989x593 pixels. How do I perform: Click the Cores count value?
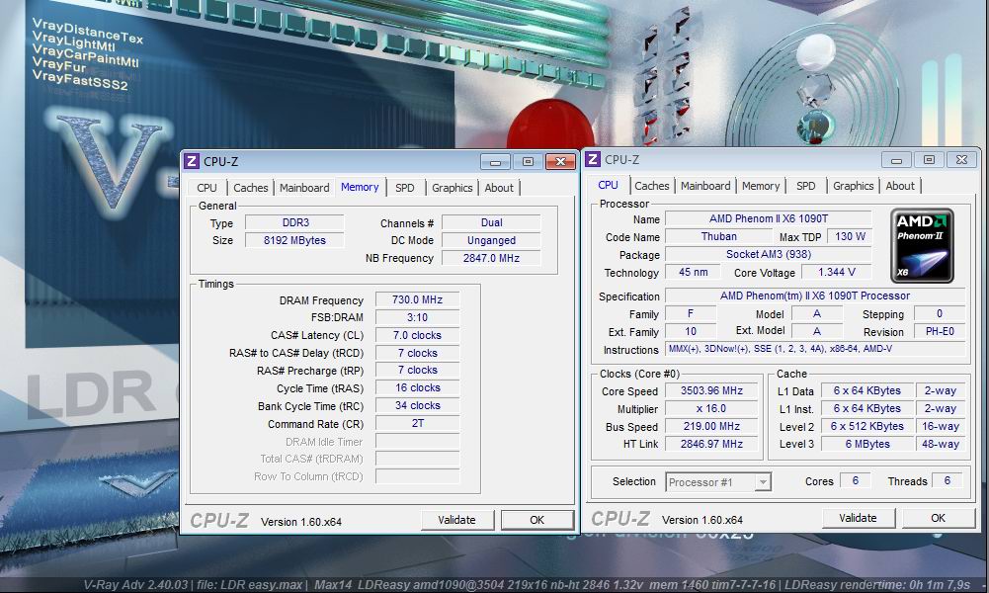(x=856, y=480)
